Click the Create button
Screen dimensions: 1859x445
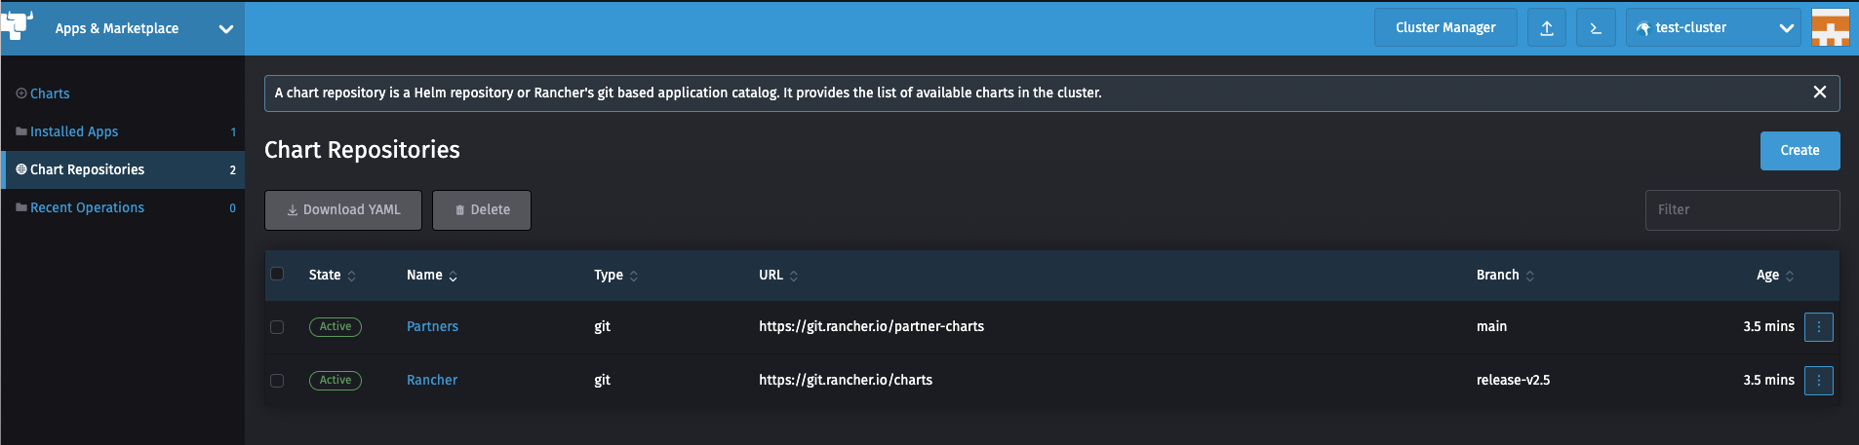[1800, 151]
